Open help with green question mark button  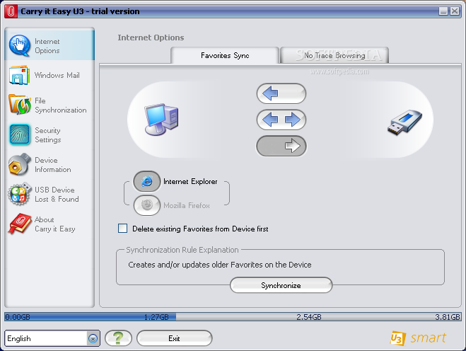118,338
